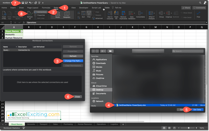209x131 pixels.
Task: Click the insert function fx icon
Action: tap(24, 22)
